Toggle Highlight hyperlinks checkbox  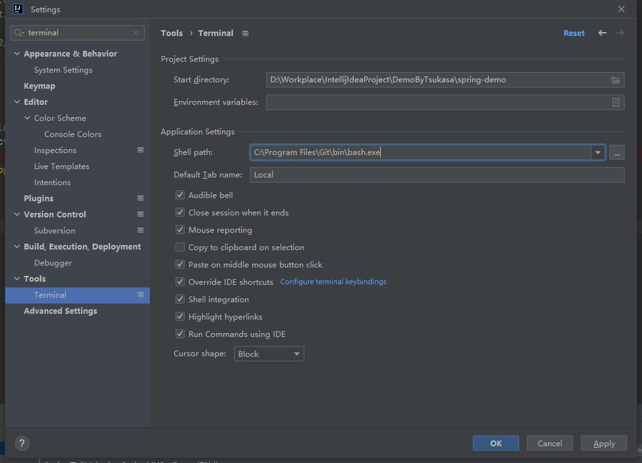click(180, 316)
